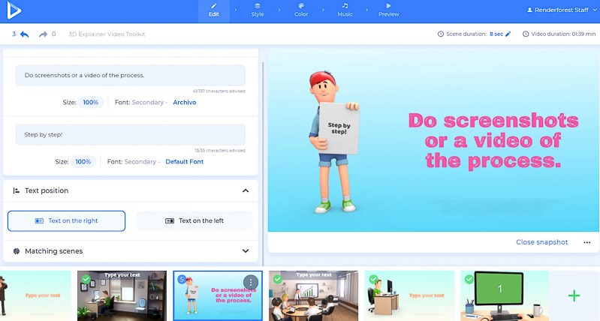Select the meeting room scene thumbnail
Image resolution: width=600 pixels, height=321 pixels.
(x=314, y=295)
